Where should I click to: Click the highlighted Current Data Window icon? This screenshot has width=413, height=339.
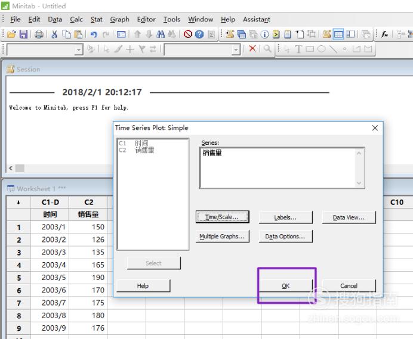338,34
